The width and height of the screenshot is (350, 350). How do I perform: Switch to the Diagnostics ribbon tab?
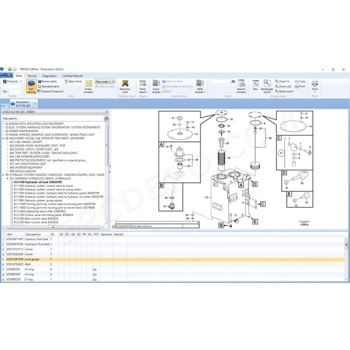click(x=49, y=75)
